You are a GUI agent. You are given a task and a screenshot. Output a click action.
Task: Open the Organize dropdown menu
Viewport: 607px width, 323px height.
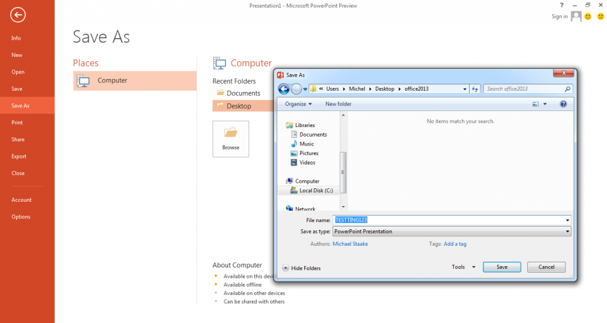coord(298,104)
